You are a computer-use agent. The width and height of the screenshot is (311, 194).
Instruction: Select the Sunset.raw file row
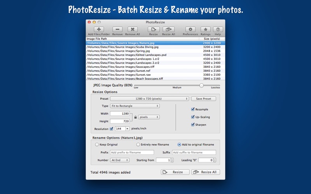click(155, 74)
